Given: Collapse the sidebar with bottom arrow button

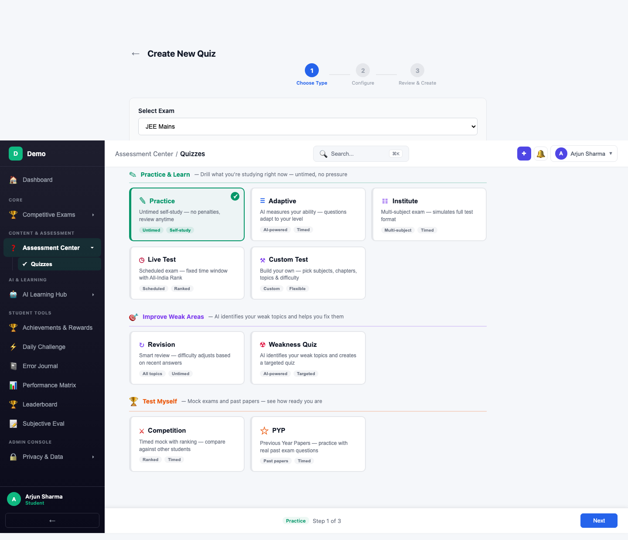Looking at the screenshot, I should (52, 520).
